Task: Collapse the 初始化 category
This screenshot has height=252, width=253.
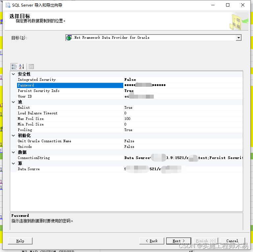Action: (x=13, y=135)
